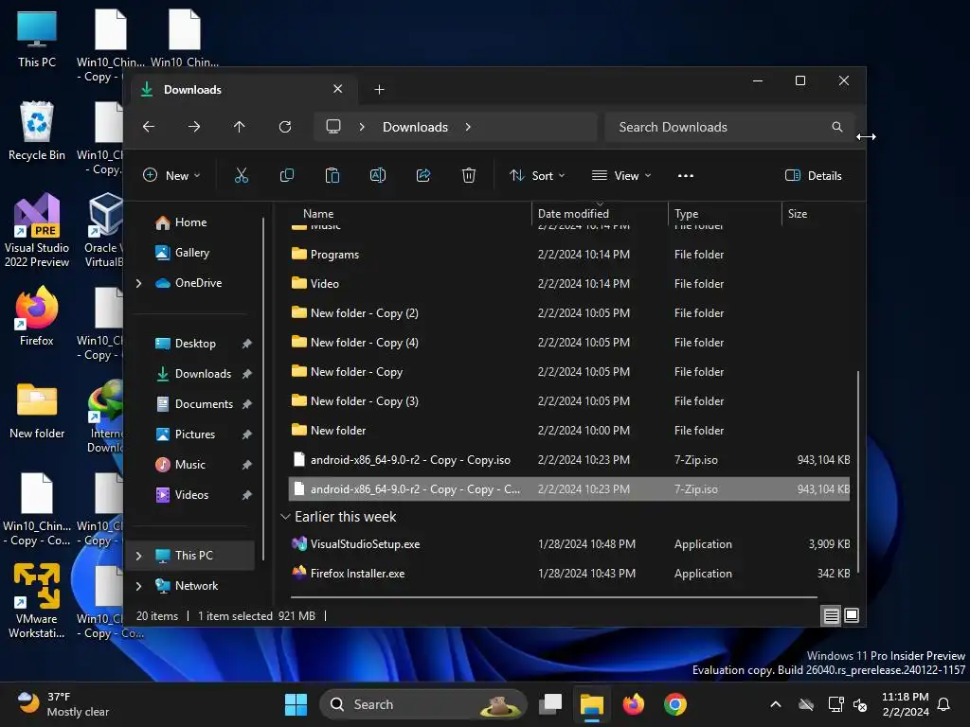Click the Copy icon in toolbar
The width and height of the screenshot is (970, 727).
tap(287, 175)
